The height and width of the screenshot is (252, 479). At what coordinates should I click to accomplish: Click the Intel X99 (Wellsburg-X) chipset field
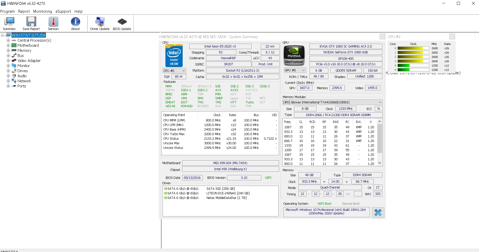231,169
